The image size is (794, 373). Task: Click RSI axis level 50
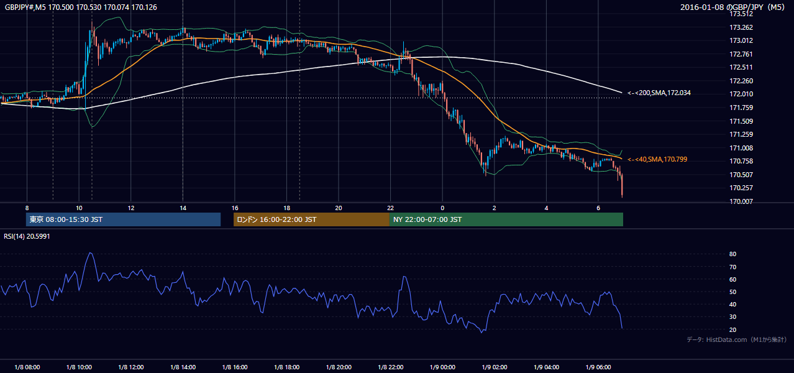(x=733, y=292)
